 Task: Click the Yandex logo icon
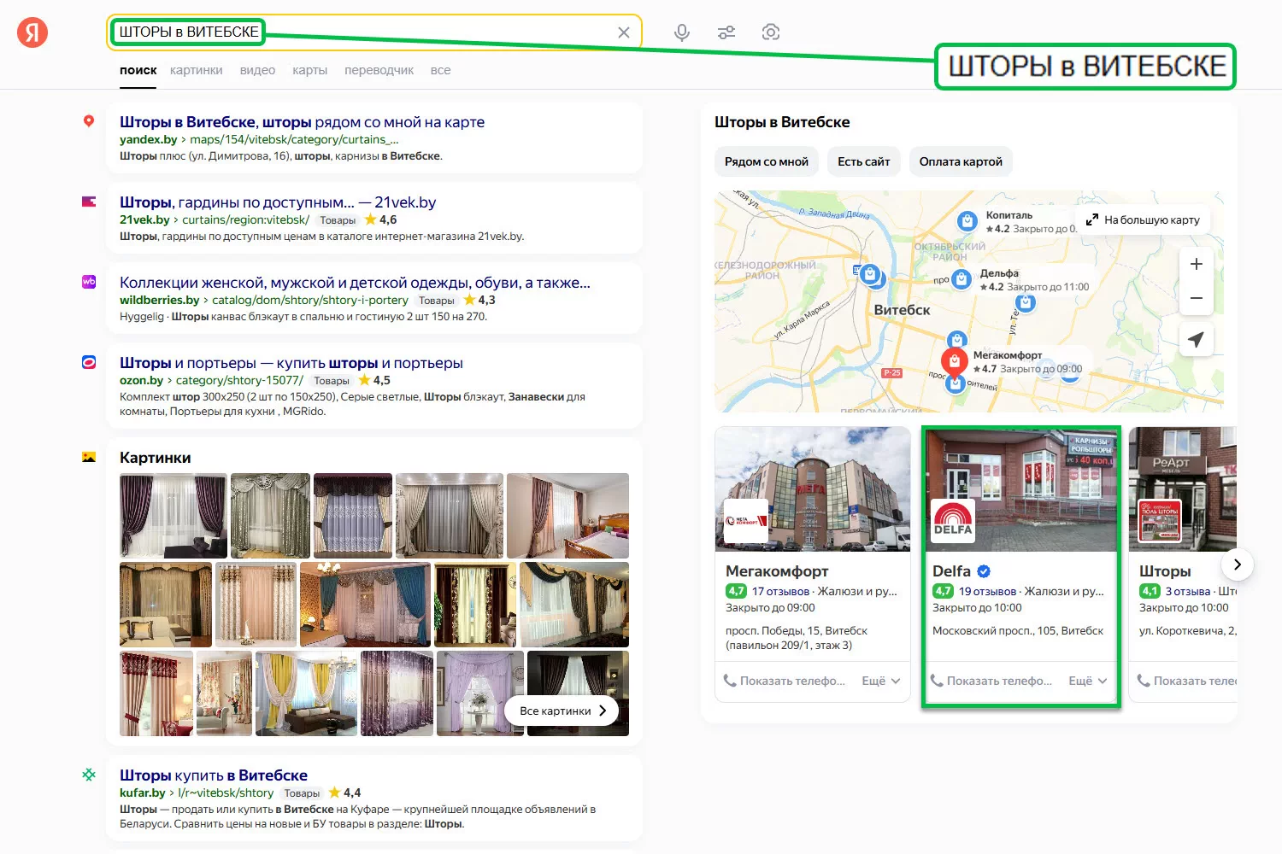pos(32,32)
